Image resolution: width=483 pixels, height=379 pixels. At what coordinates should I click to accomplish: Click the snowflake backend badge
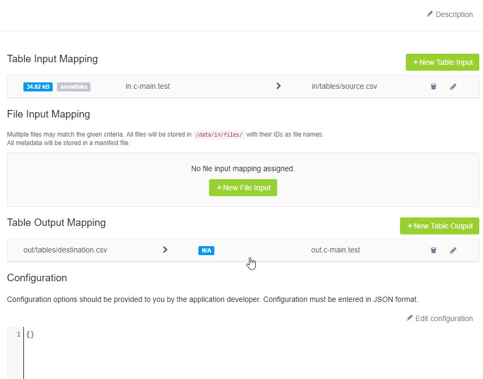[73, 87]
